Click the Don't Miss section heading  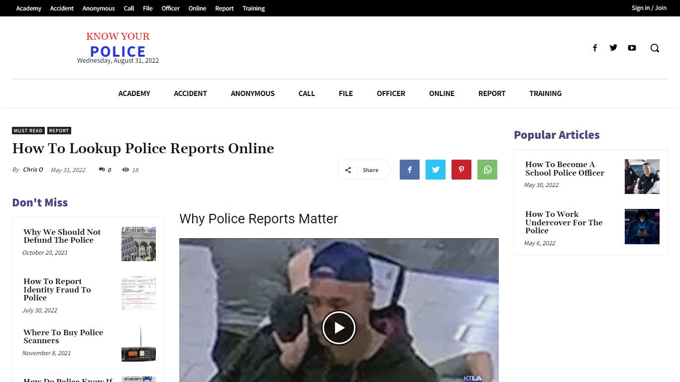[40, 202]
